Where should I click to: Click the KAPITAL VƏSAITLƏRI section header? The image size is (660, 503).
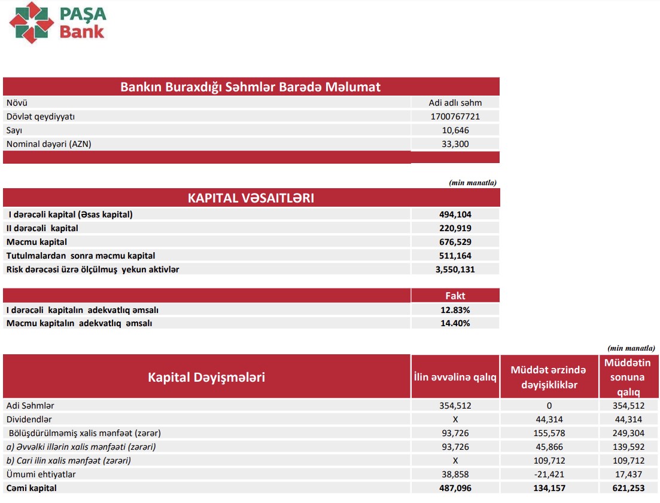point(251,198)
